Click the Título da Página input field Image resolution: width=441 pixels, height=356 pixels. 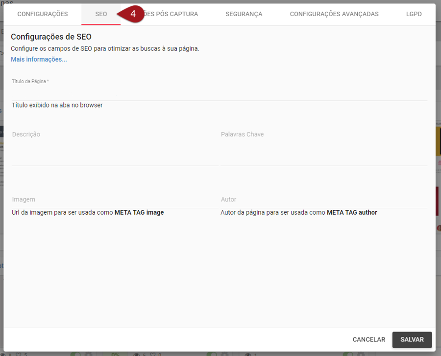coord(219,93)
